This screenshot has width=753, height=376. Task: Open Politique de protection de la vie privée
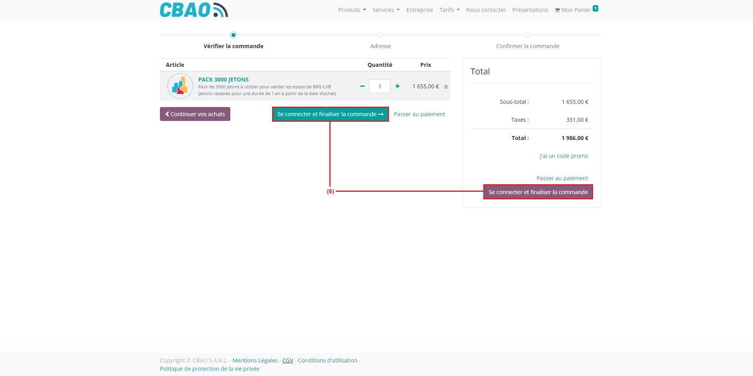210,369
